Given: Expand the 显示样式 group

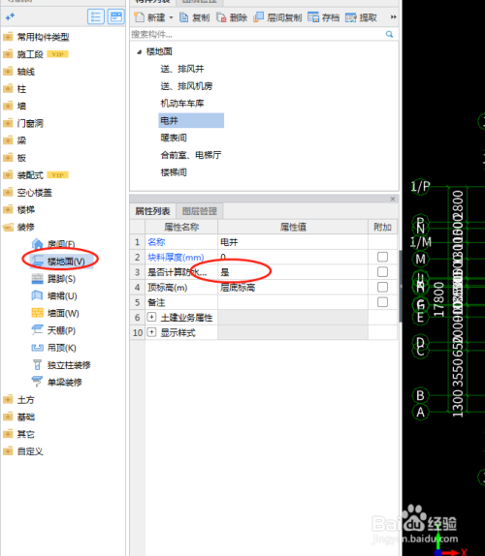Looking at the screenshot, I should (151, 332).
